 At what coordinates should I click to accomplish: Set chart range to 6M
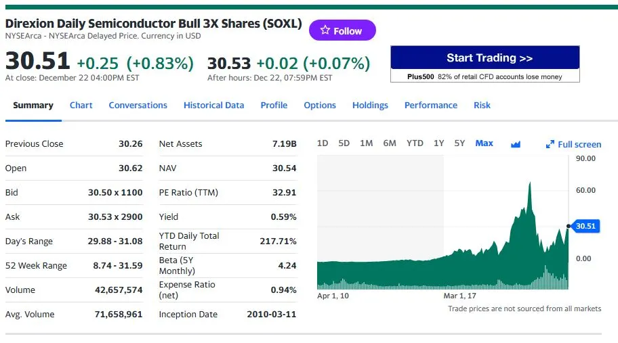pyautogui.click(x=389, y=143)
